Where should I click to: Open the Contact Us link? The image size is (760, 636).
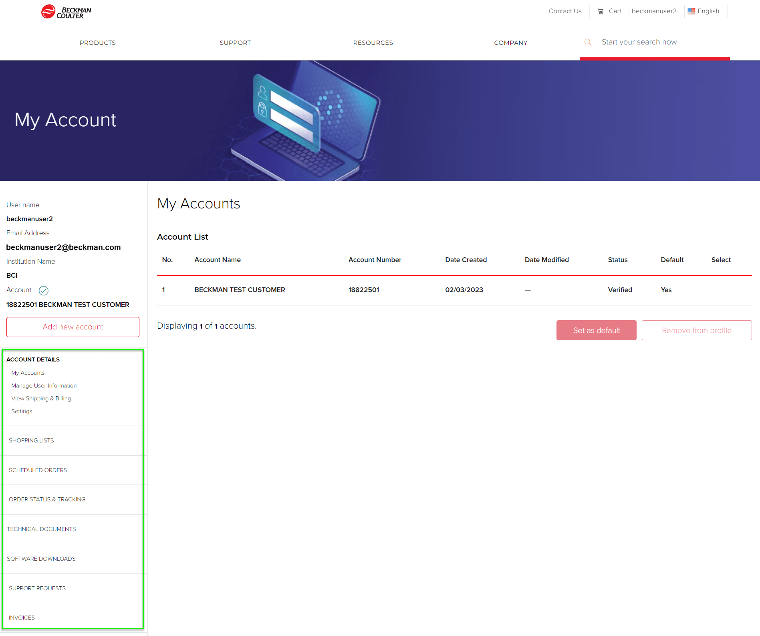(565, 11)
